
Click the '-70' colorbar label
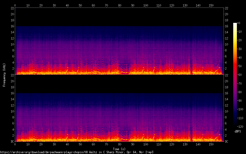(239, 83)
